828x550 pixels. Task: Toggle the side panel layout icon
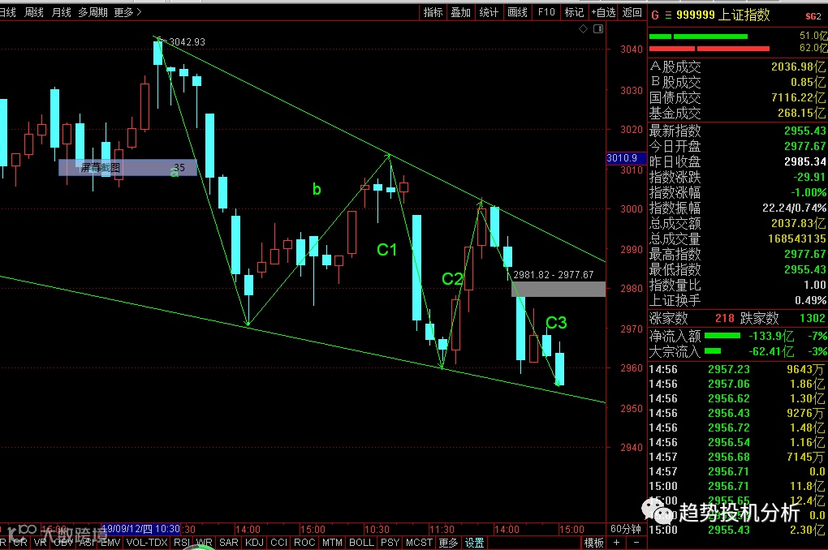pyautogui.click(x=598, y=29)
